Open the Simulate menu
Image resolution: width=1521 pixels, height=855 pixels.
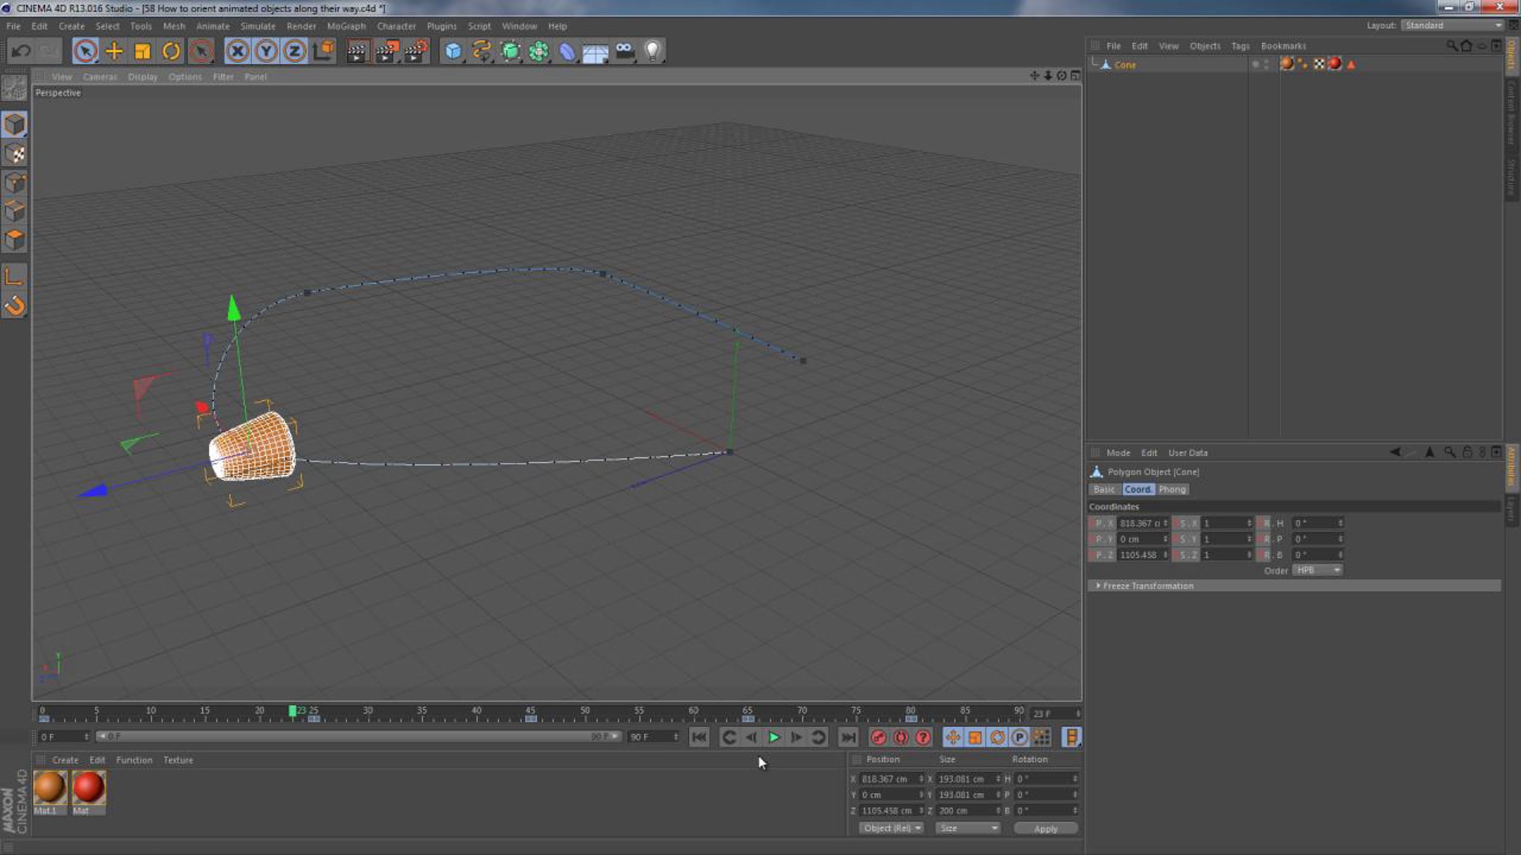coord(257,26)
